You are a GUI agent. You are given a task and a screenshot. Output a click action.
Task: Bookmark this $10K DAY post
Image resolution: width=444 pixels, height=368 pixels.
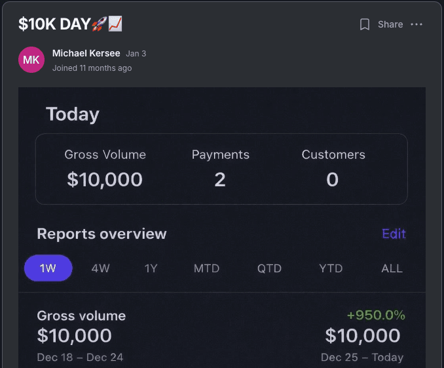364,24
